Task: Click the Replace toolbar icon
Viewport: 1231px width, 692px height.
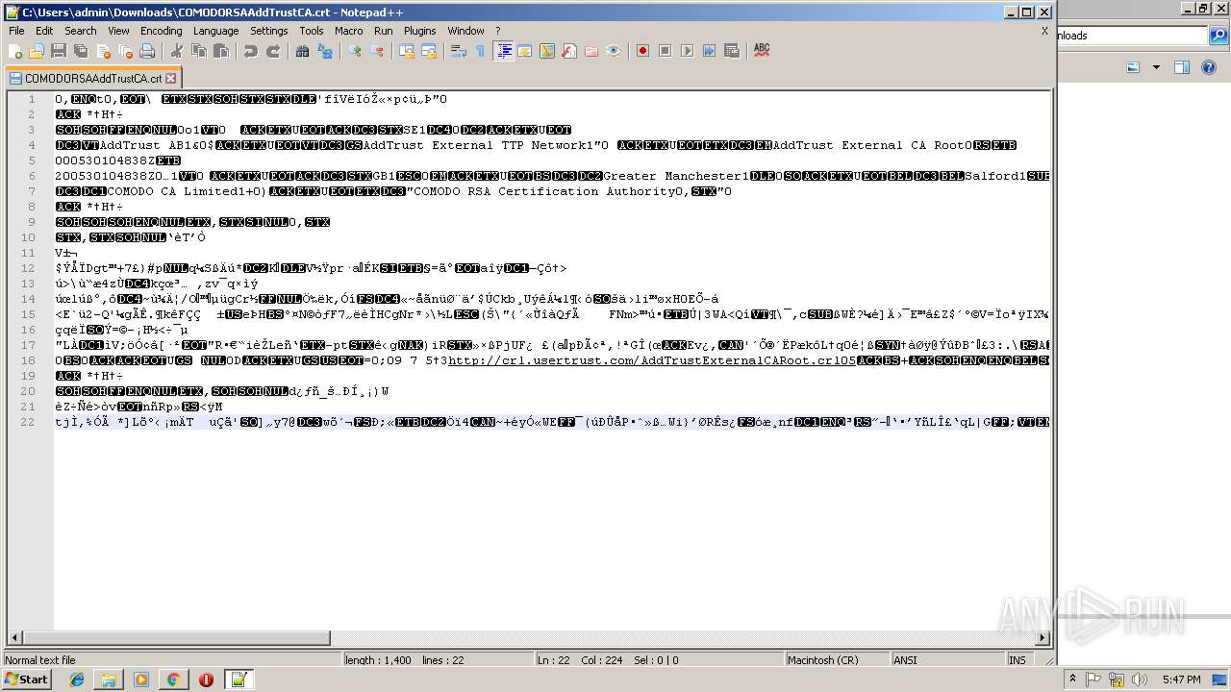Action: coord(325,51)
